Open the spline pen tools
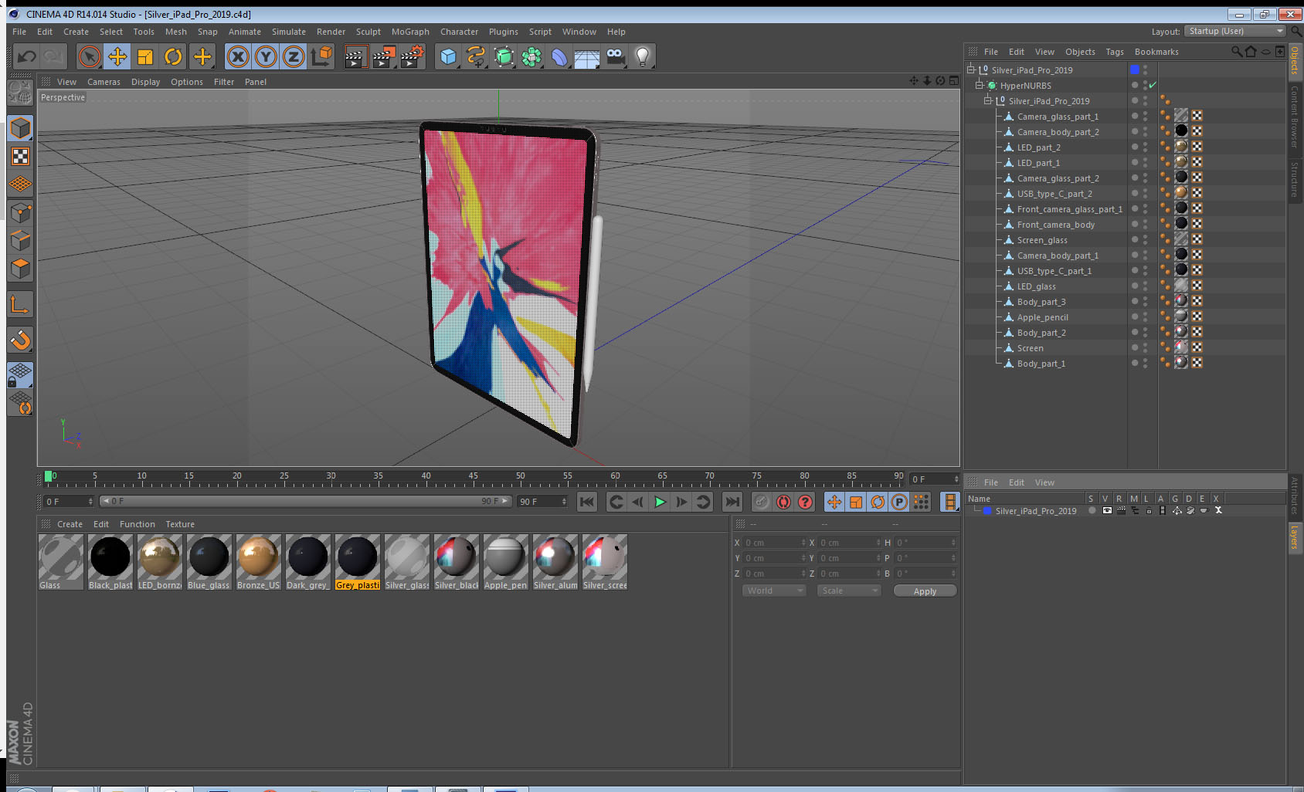Viewport: 1304px width, 792px height. coord(476,56)
